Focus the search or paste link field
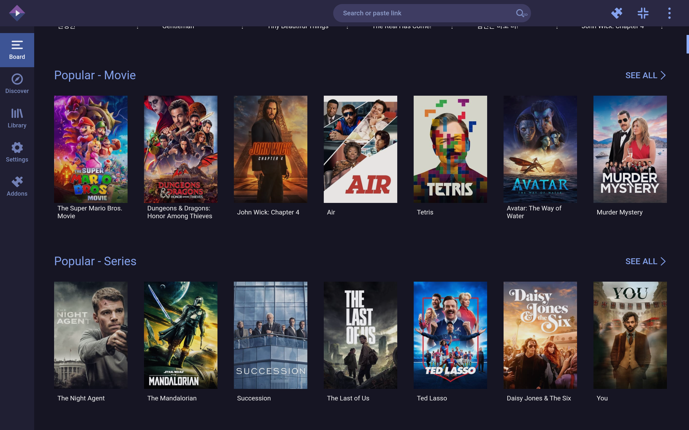The width and height of the screenshot is (689, 430). coord(424,13)
